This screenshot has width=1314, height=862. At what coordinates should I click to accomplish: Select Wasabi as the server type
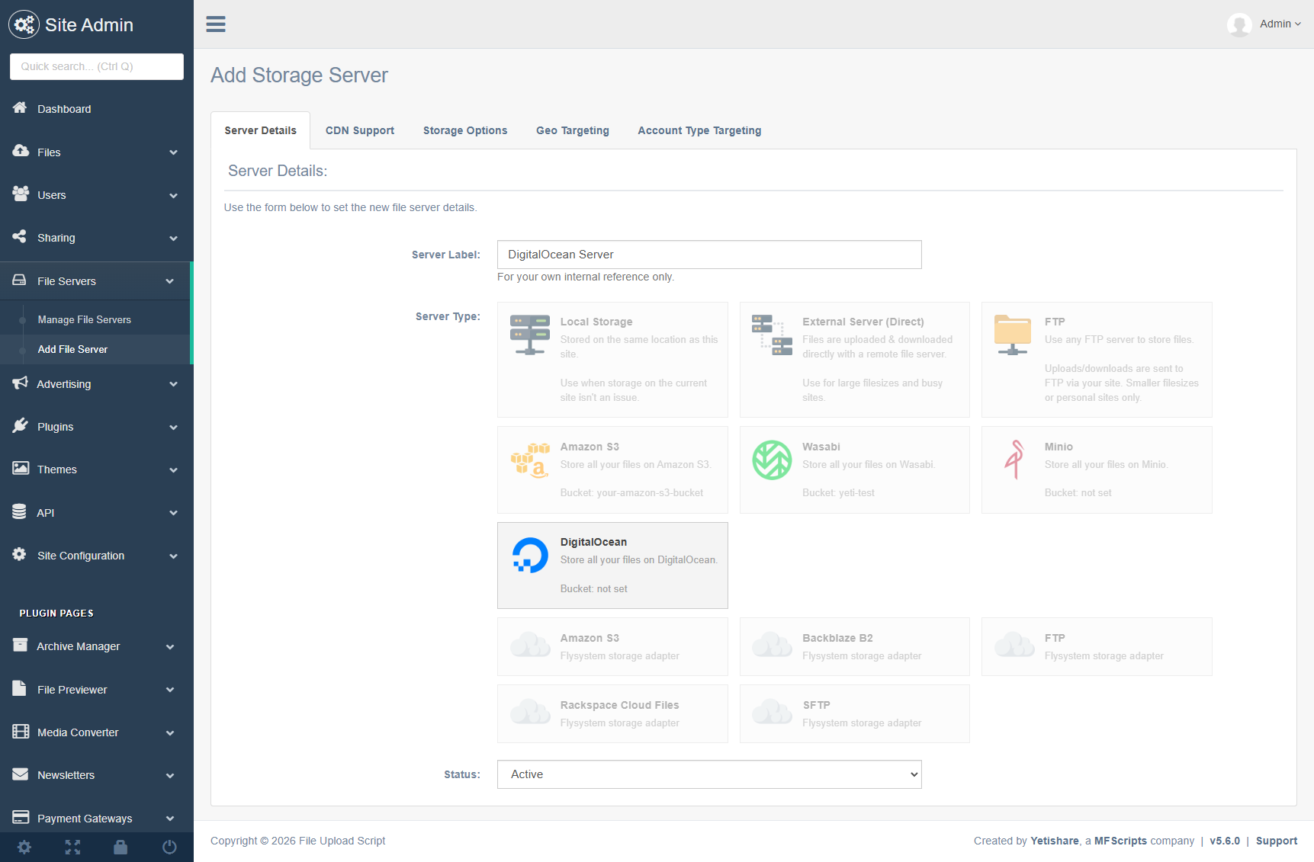click(x=854, y=469)
